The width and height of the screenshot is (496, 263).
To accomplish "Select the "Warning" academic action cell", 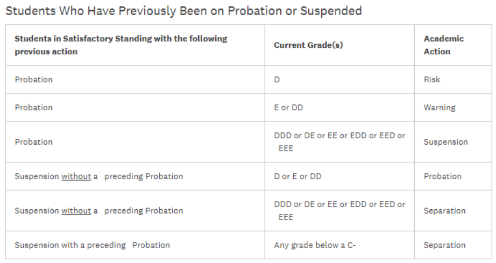I will (439, 108).
